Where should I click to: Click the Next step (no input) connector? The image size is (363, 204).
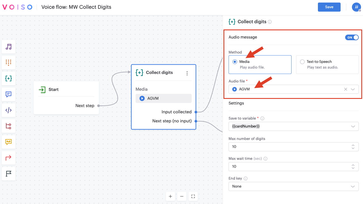coord(196,121)
